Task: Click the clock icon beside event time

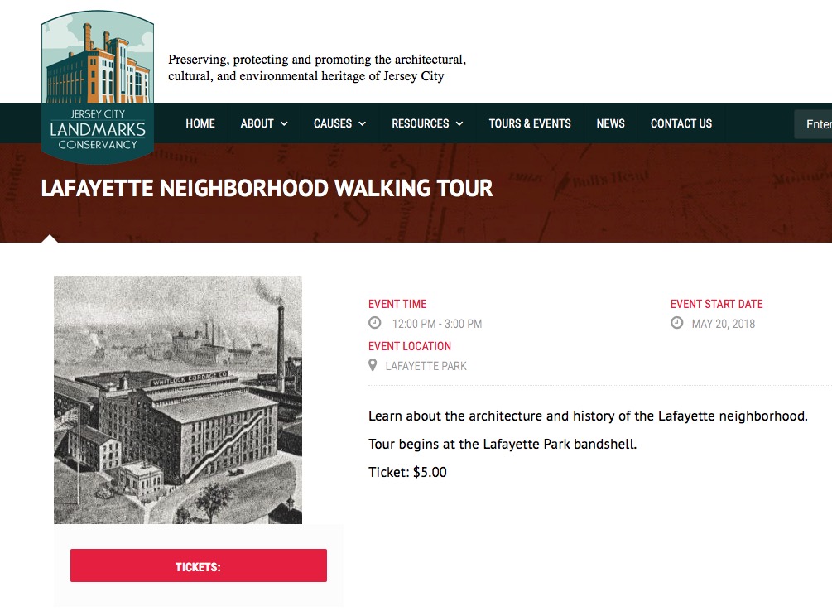Action: pyautogui.click(x=375, y=323)
